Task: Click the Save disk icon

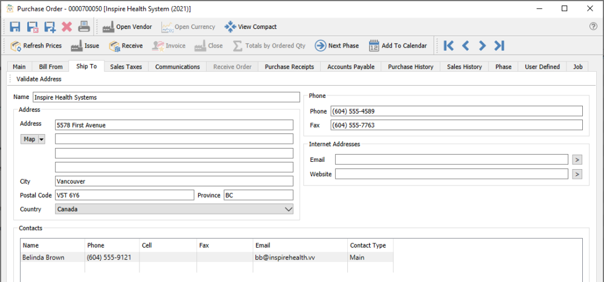Action: (15, 27)
